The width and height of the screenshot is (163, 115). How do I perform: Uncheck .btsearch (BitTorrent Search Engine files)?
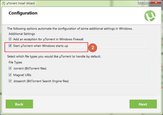10,81
